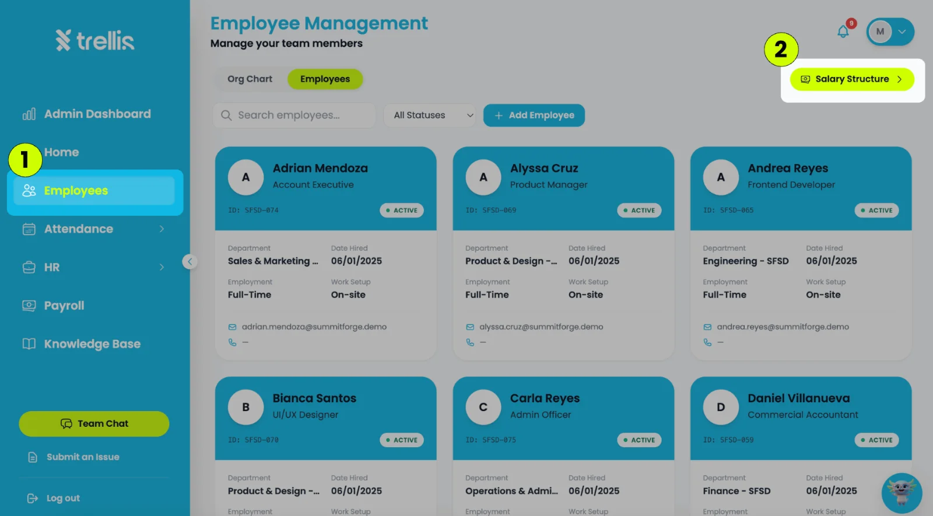This screenshot has height=516, width=933.
Task: Click the phone icon on Alyssa Cruz's card
Action: 470,342
